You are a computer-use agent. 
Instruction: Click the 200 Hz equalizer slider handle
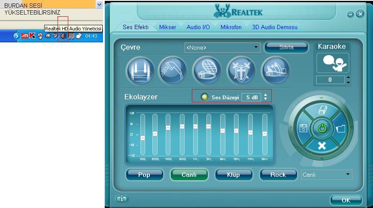pyautogui.click(x=155, y=134)
